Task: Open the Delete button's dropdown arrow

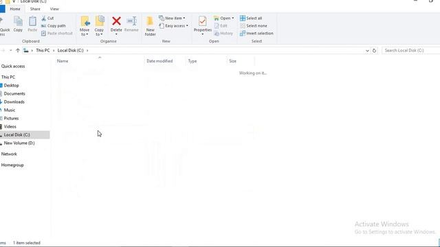Action: tap(116, 34)
